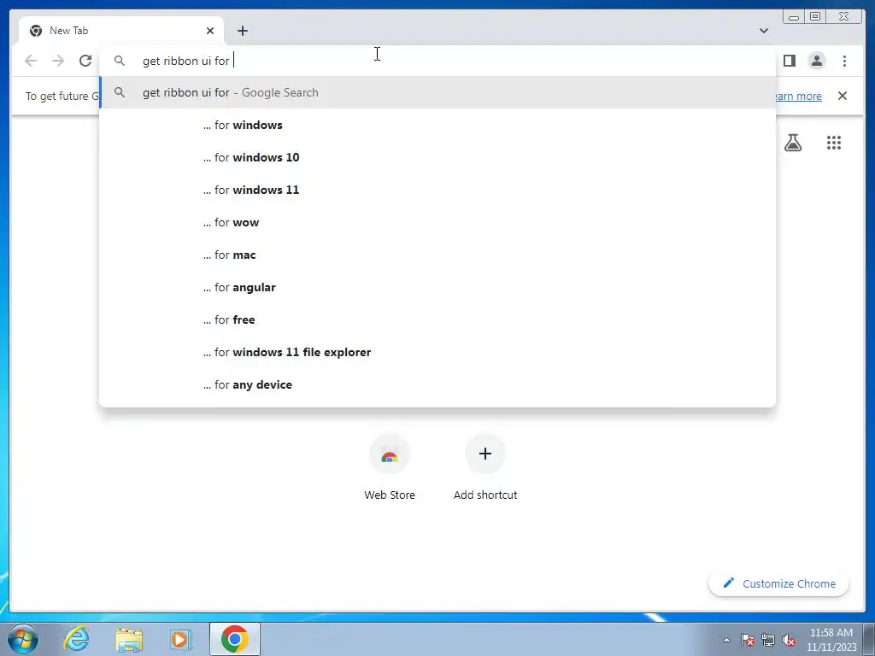Select the New Tab tab
Screen dimensions: 875x656
pos(121,31)
